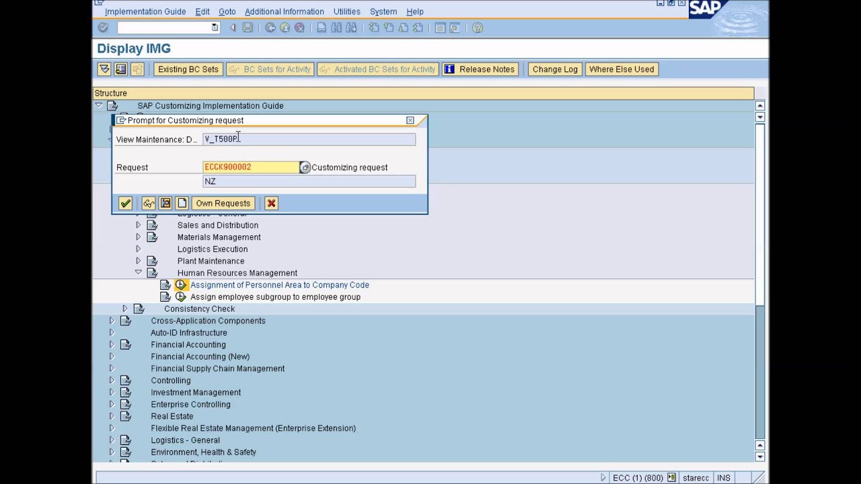
Task: Execute Assign employee subgroup activity clock icon
Action: point(180,297)
